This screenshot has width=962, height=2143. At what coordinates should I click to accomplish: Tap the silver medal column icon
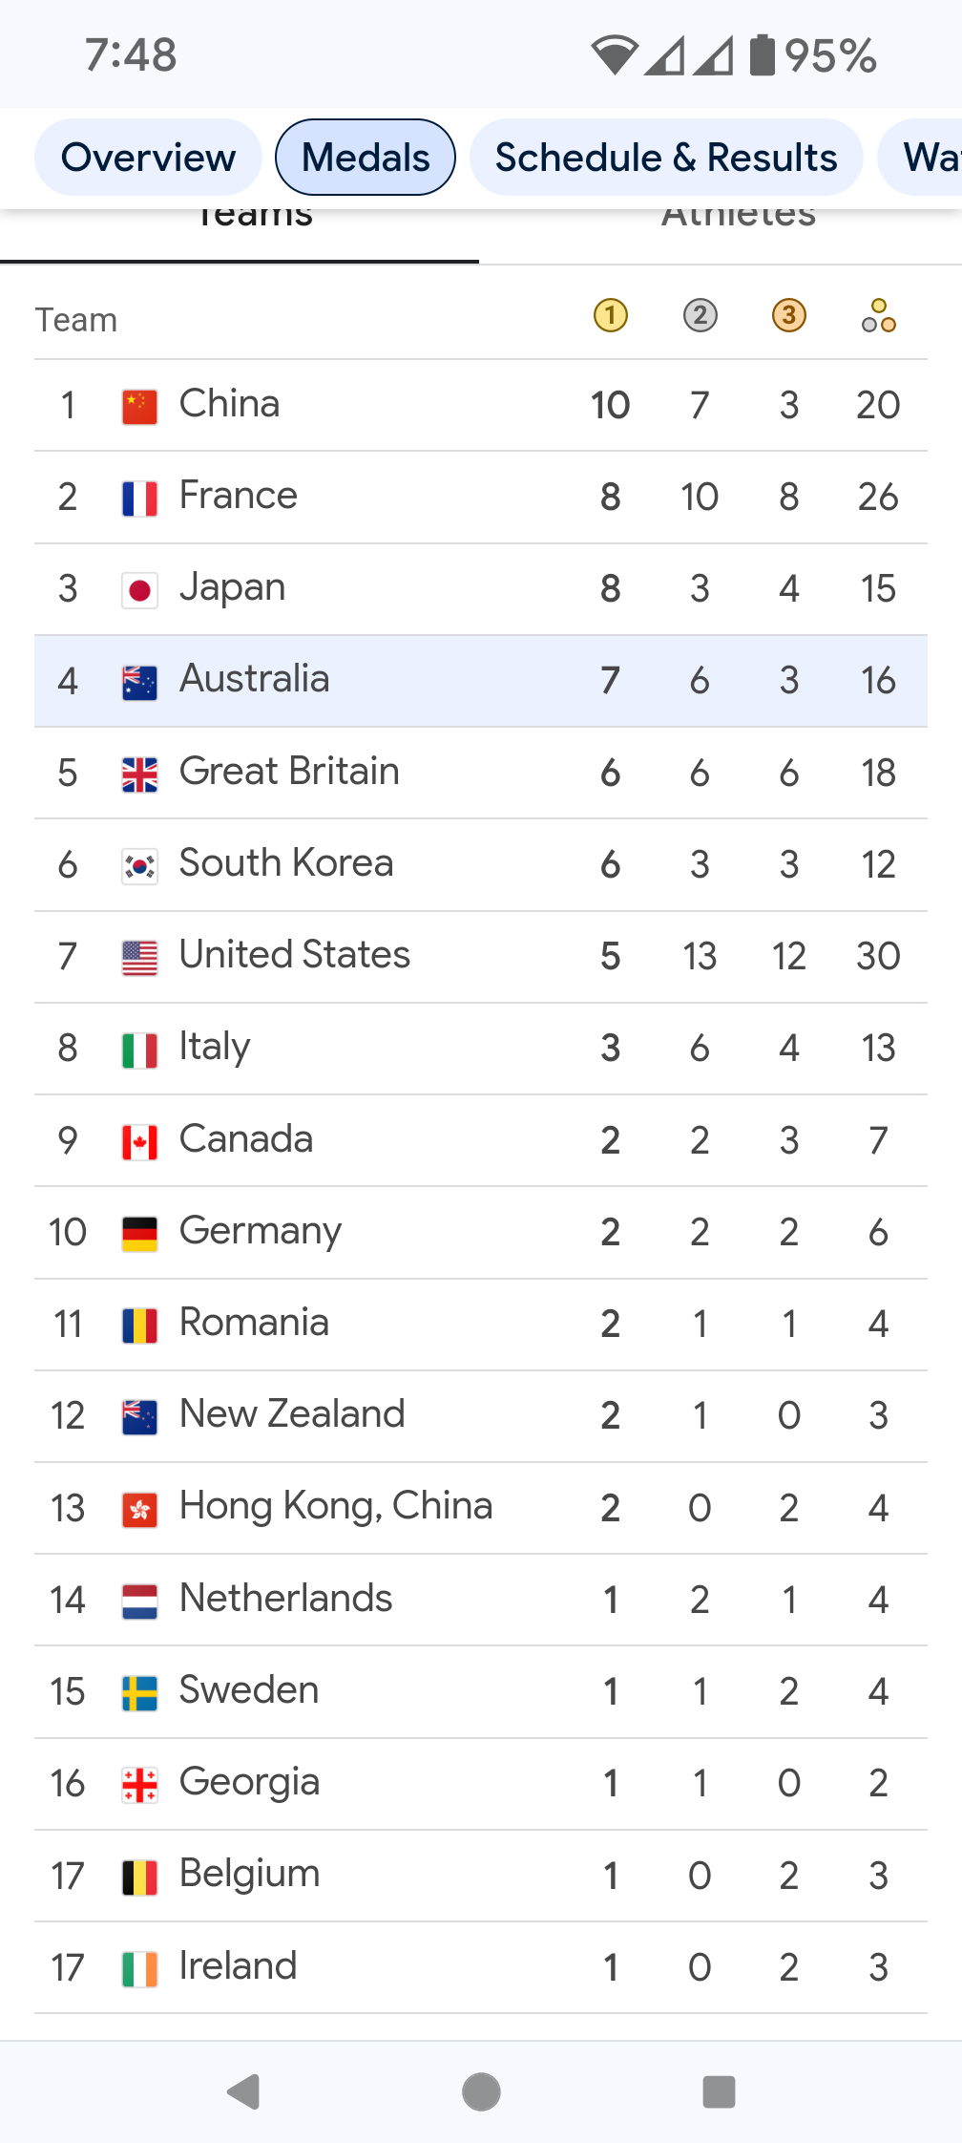click(700, 315)
